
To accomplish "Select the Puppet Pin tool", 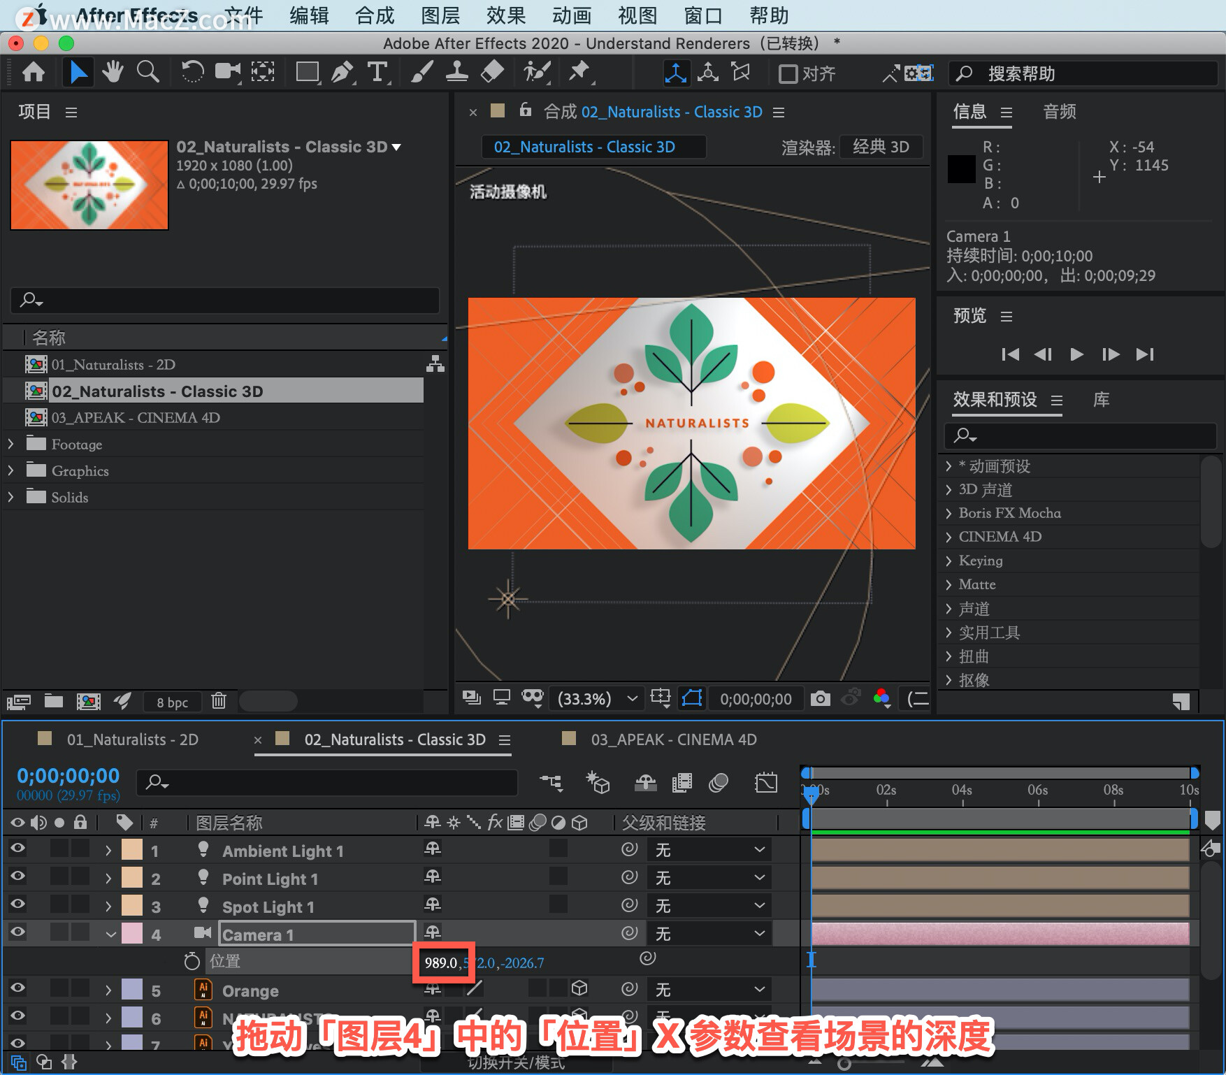I will [579, 72].
